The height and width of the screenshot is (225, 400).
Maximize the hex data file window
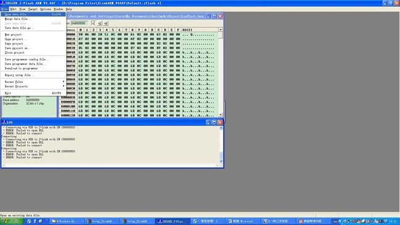click(214, 17)
